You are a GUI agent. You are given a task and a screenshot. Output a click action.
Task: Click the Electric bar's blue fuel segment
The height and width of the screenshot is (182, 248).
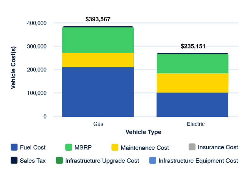(192, 104)
